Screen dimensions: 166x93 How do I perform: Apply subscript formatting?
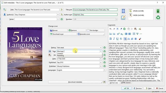[122, 34]
